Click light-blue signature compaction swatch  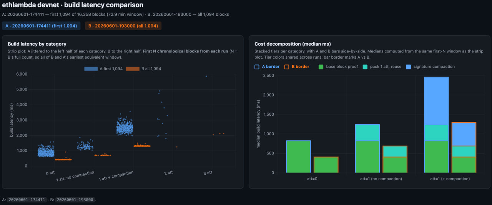(408, 67)
